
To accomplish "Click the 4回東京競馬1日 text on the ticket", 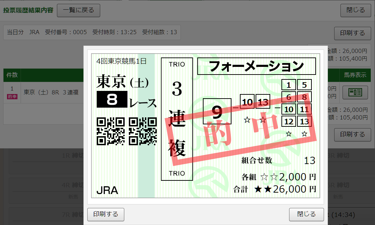I will pos(121,61).
